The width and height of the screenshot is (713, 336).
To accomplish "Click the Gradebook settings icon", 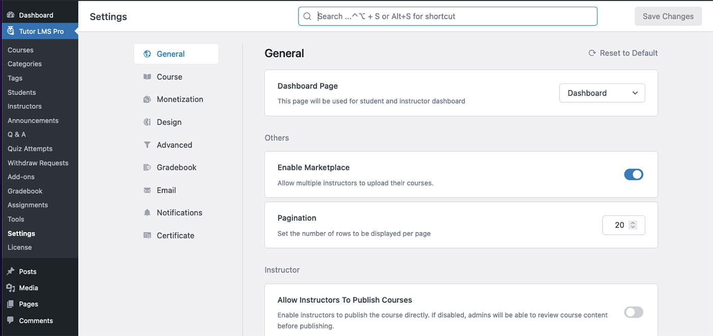I will point(147,167).
